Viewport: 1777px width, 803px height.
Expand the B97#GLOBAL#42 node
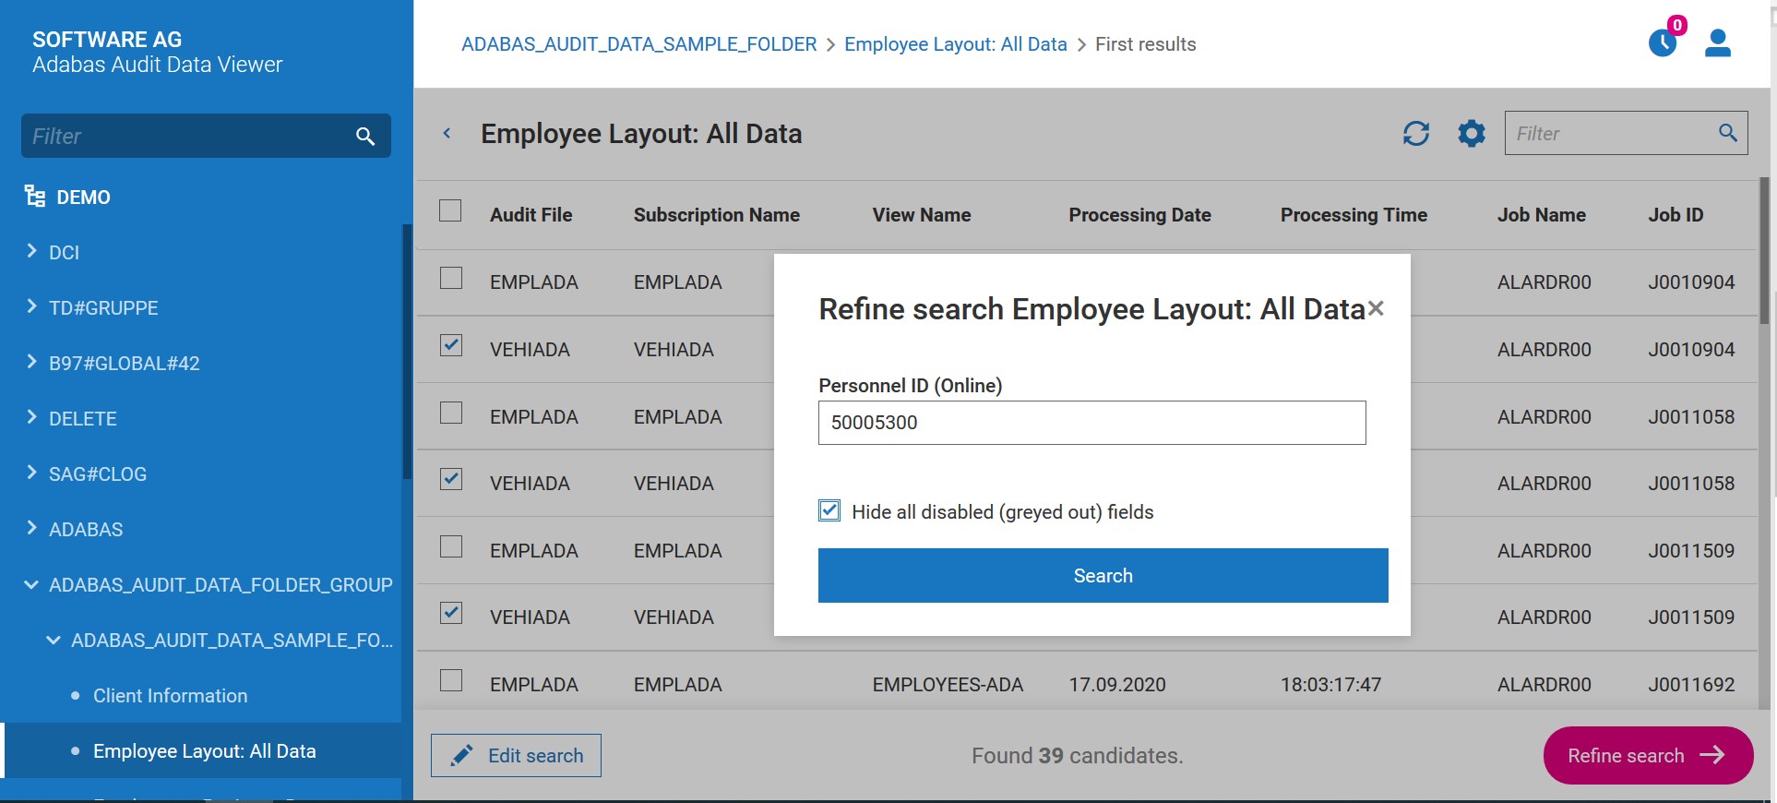pos(31,362)
